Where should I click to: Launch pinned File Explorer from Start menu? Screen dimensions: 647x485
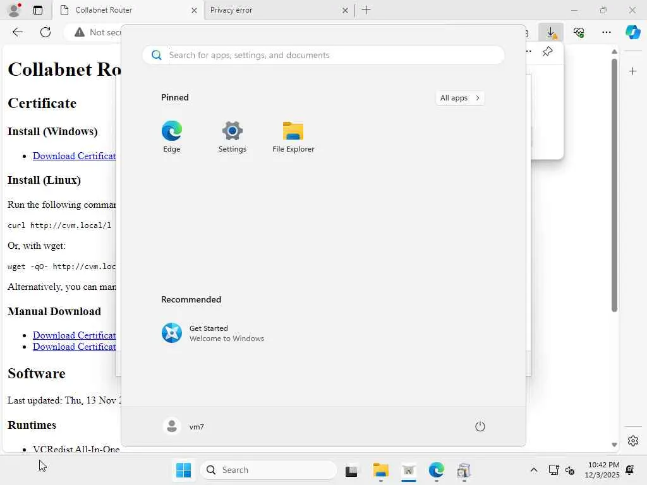293,136
